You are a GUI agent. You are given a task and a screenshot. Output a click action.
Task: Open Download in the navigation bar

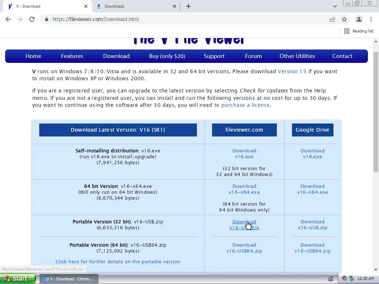point(116,56)
